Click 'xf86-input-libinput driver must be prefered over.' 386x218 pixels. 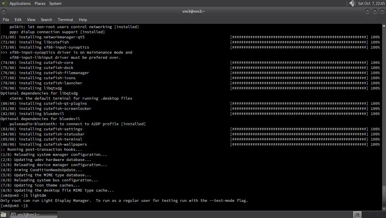pyautogui.click(x=65, y=58)
